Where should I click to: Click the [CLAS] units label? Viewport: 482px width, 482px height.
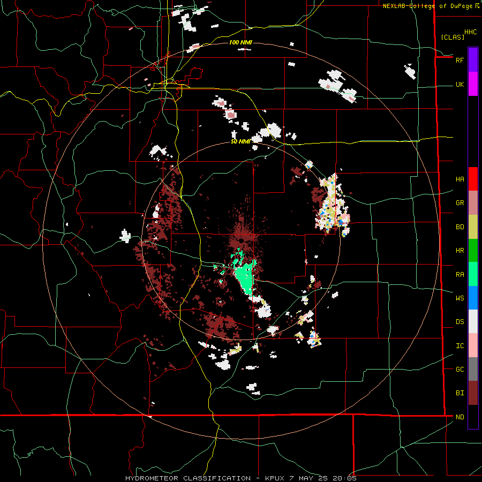(x=453, y=37)
